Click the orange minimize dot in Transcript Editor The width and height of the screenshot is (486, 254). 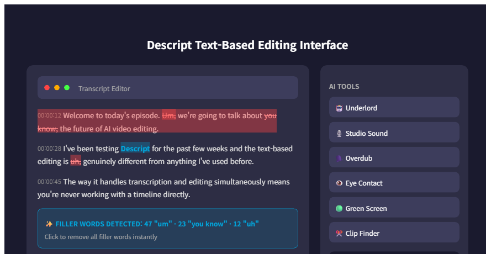57,88
